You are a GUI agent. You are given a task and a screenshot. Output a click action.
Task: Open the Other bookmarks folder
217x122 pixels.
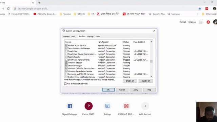[209, 14]
